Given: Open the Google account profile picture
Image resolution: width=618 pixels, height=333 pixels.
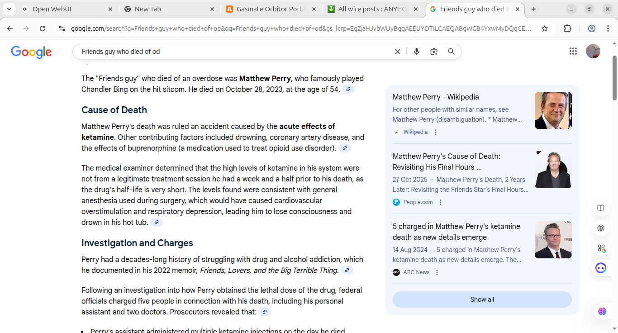Looking at the screenshot, I should (593, 51).
